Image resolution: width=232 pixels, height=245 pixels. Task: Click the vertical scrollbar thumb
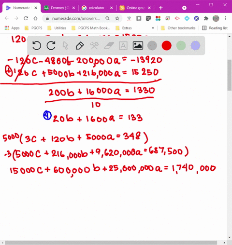tap(230, 75)
